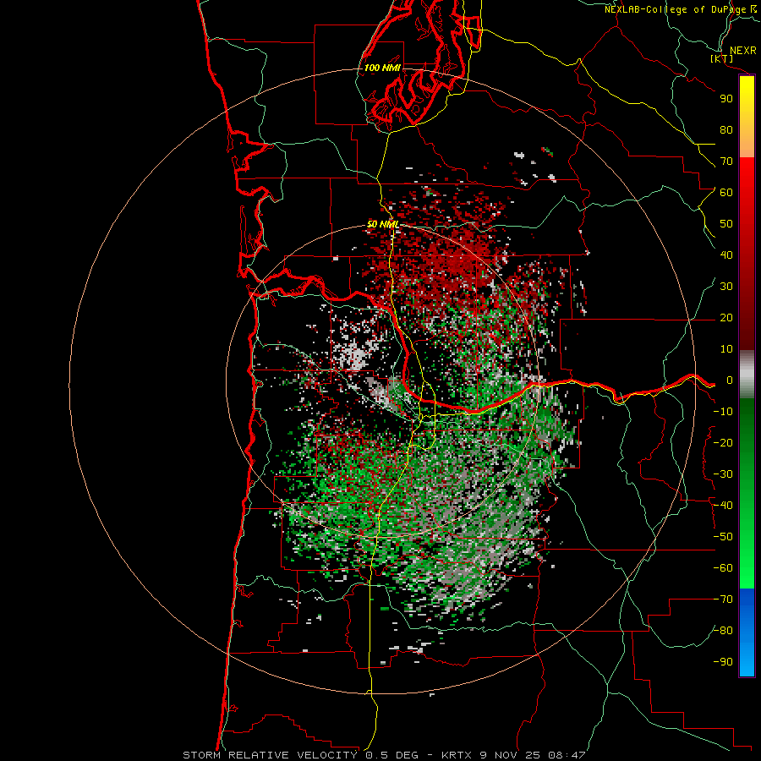Select the 100 NMI range ring label
The width and height of the screenshot is (761, 761).
pos(382,68)
